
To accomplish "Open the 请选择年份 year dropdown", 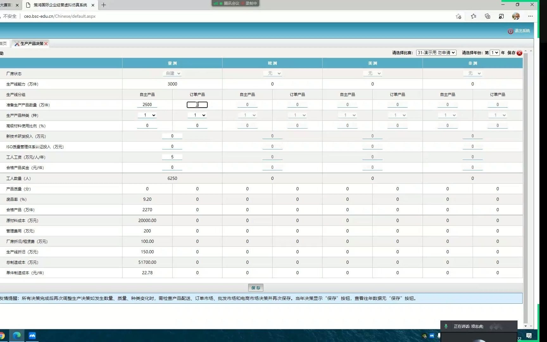I will tap(495, 53).
